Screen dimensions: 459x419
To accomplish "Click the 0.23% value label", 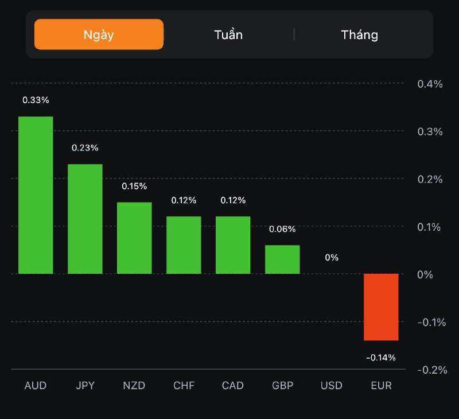I will tap(85, 148).
